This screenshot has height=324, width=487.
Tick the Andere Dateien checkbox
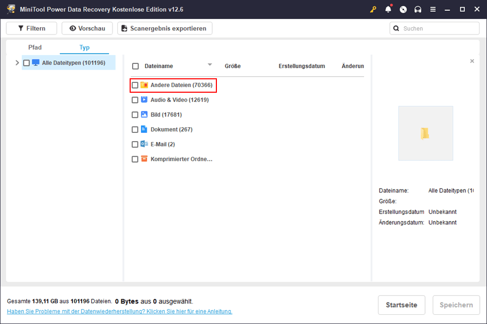tap(135, 85)
